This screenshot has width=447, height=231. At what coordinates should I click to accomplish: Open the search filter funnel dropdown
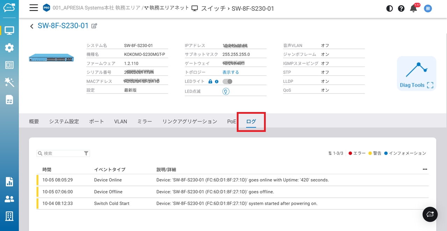[x=86, y=154]
